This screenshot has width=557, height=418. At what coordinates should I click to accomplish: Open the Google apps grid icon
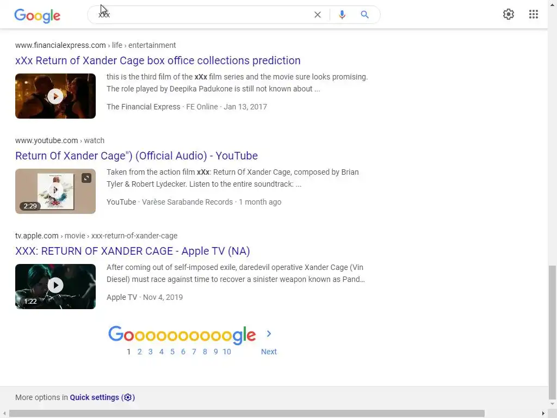coord(533,14)
